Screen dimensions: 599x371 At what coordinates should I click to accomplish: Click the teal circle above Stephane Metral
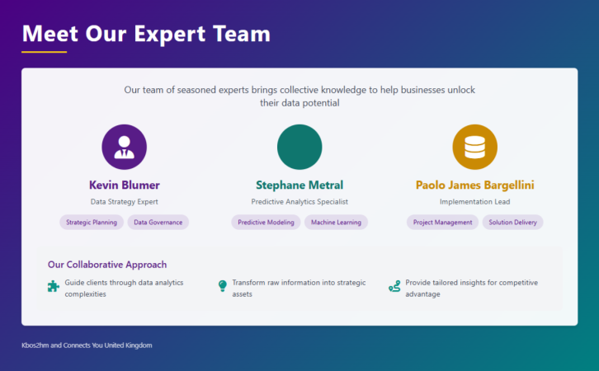(299, 147)
